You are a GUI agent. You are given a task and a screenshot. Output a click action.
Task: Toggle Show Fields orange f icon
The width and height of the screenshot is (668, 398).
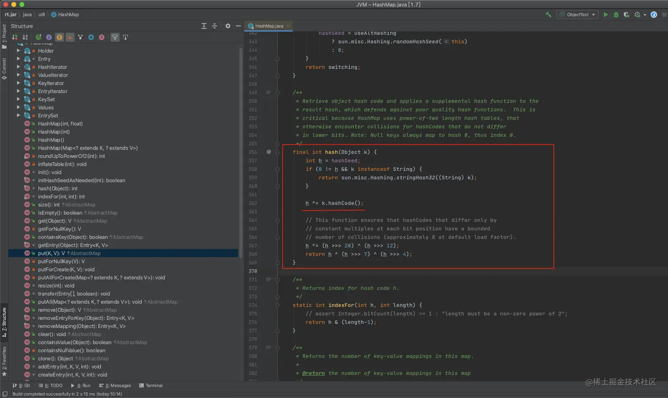59,37
